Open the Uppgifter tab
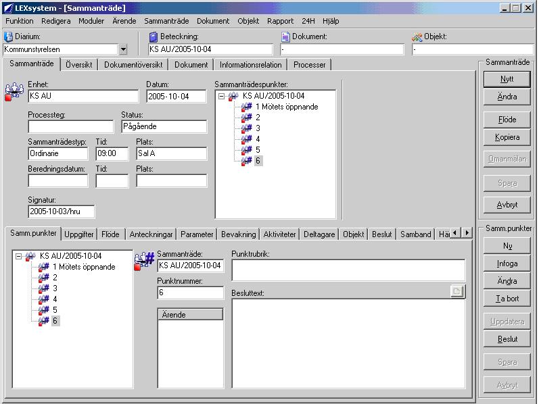This screenshot has width=539, height=404. point(79,234)
